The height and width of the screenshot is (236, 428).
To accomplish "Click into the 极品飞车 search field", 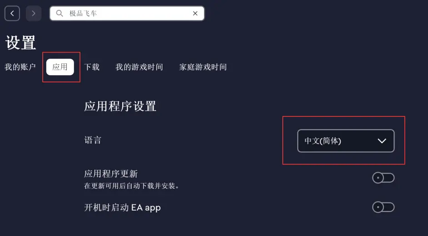I will [127, 13].
